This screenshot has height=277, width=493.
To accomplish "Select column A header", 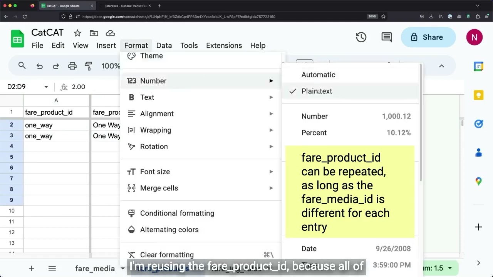I will click(x=56, y=100).
